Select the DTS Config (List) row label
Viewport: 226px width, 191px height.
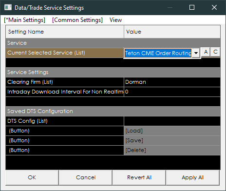[65, 121]
